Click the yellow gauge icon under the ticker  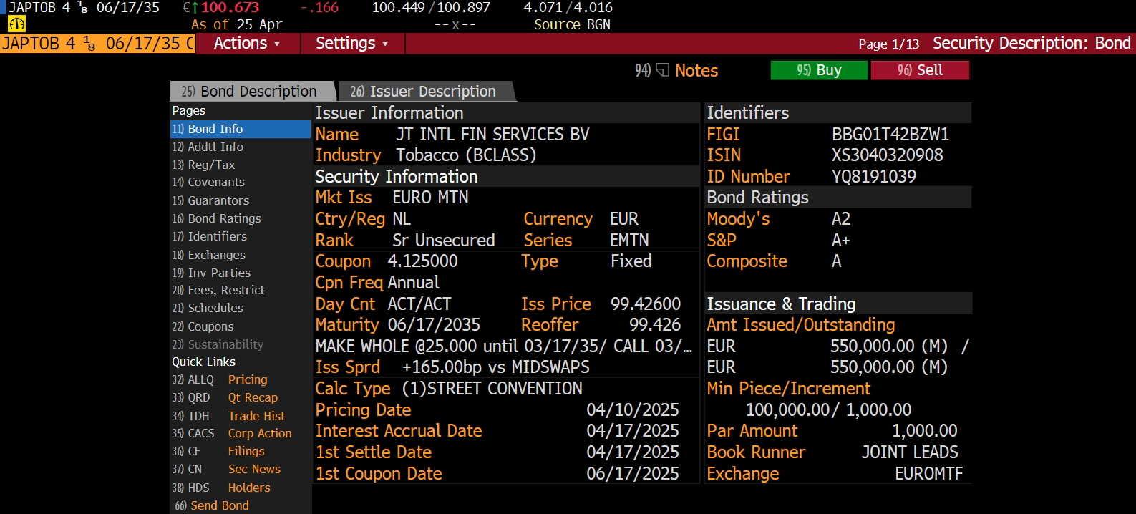[16, 24]
